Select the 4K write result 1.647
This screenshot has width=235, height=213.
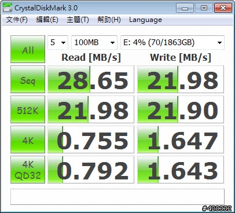tap(181, 139)
